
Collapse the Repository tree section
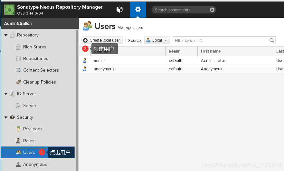pyautogui.click(x=6, y=35)
